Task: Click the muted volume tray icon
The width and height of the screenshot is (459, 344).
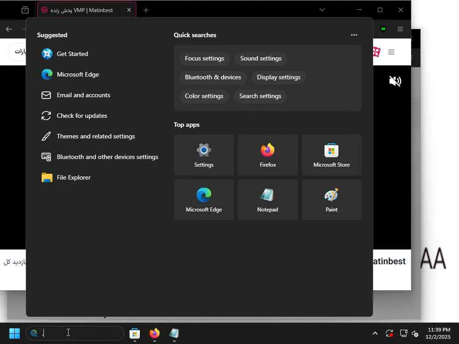Action: (x=415, y=333)
